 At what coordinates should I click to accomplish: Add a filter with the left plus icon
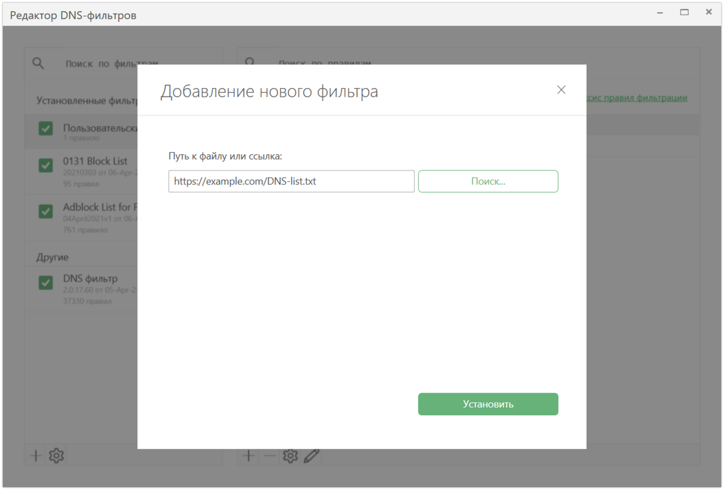(x=36, y=455)
